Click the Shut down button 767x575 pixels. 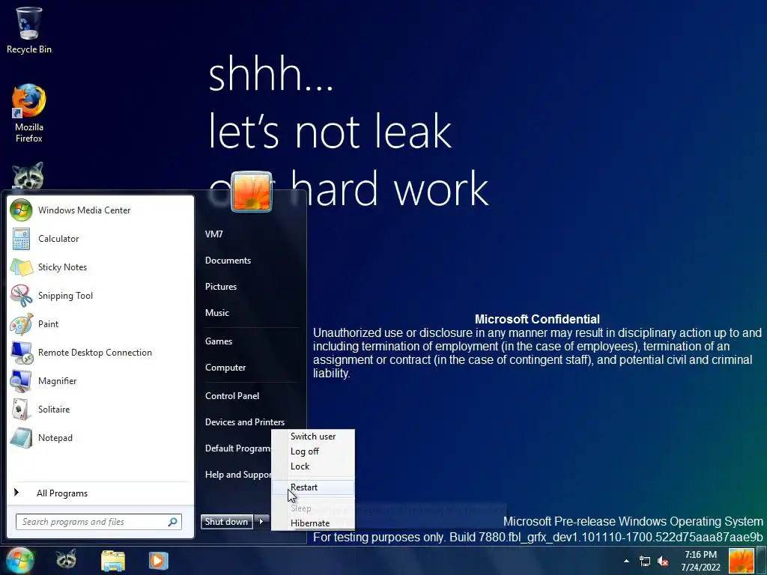coord(227,522)
